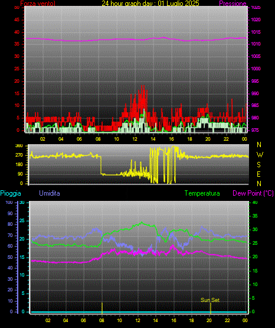The height and width of the screenshot is (328, 275).
Task: Click the S direction label on wind chart
Action: coord(258,165)
